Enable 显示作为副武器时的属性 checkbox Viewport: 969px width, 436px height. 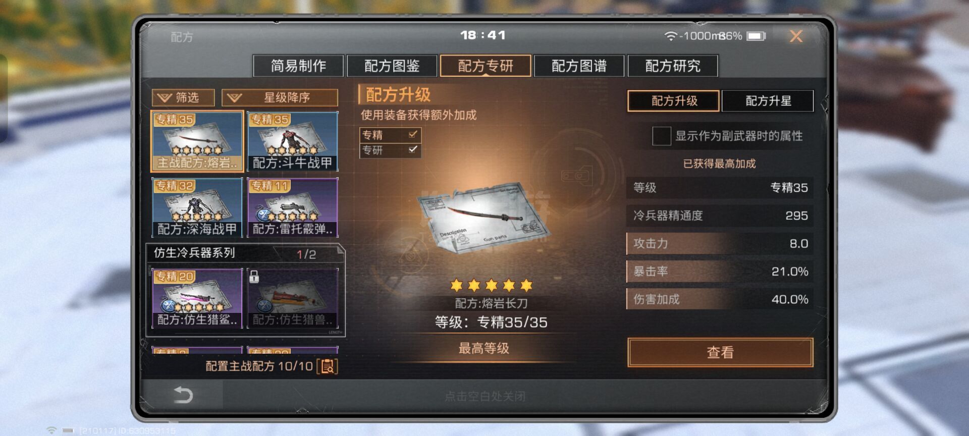(x=661, y=136)
